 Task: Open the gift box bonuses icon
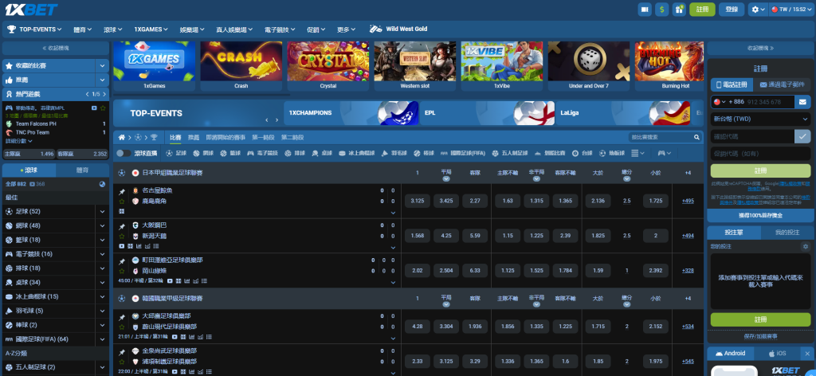679,9
